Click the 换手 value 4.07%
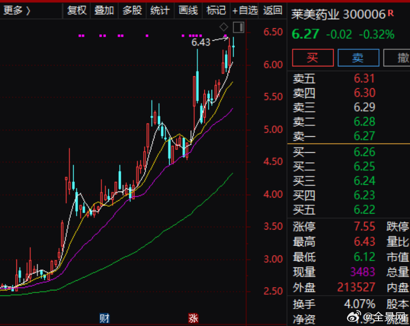The image size is (410, 326). tap(360, 304)
